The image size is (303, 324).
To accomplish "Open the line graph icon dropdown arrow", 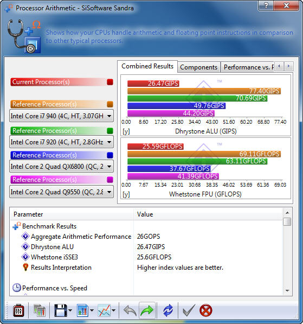I will [113, 310].
